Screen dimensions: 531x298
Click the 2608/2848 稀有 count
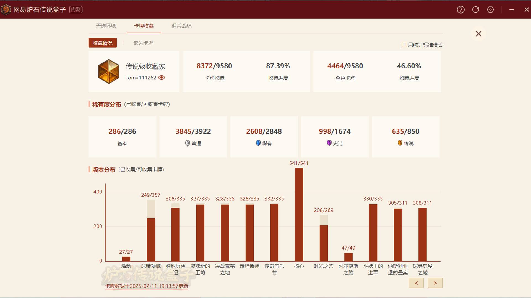(264, 131)
